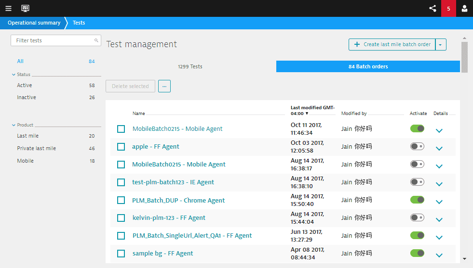Switch to the 1299 Tests tab
Image resolution: width=473 pixels, height=268 pixels.
point(190,66)
